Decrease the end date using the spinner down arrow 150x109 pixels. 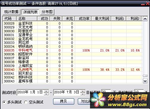pos(83,94)
